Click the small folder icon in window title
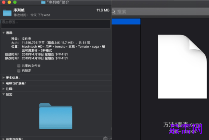This screenshot has height=140, width=209. [x=43, y=2]
